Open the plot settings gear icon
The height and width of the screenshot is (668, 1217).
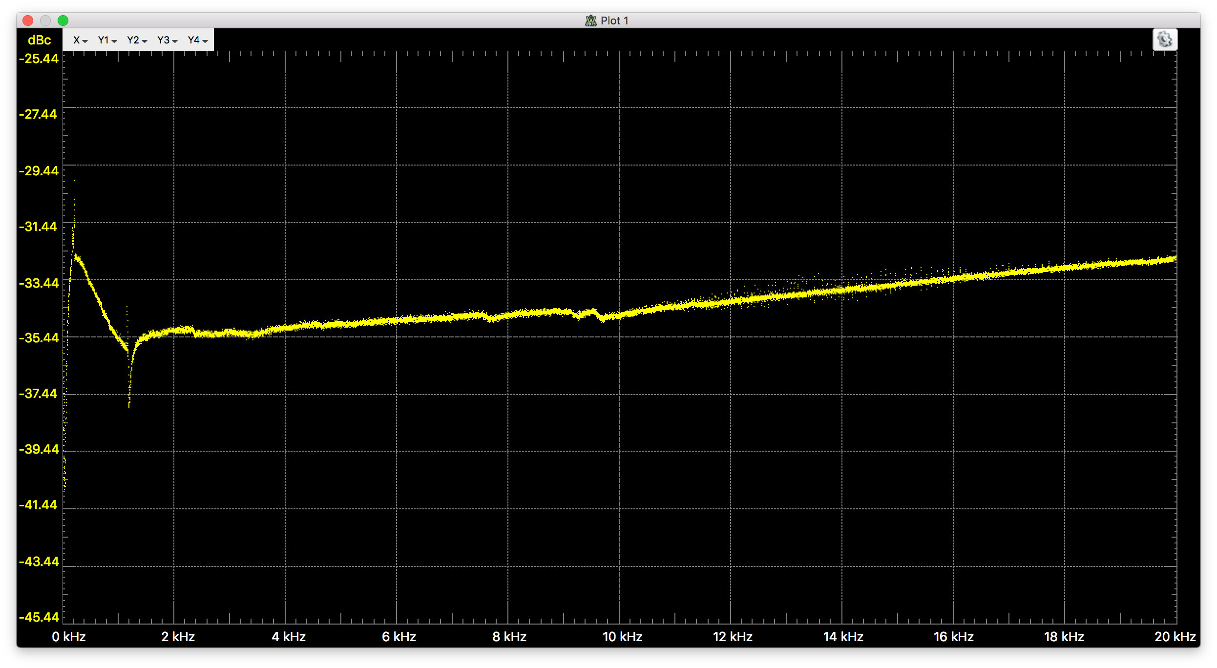1166,40
